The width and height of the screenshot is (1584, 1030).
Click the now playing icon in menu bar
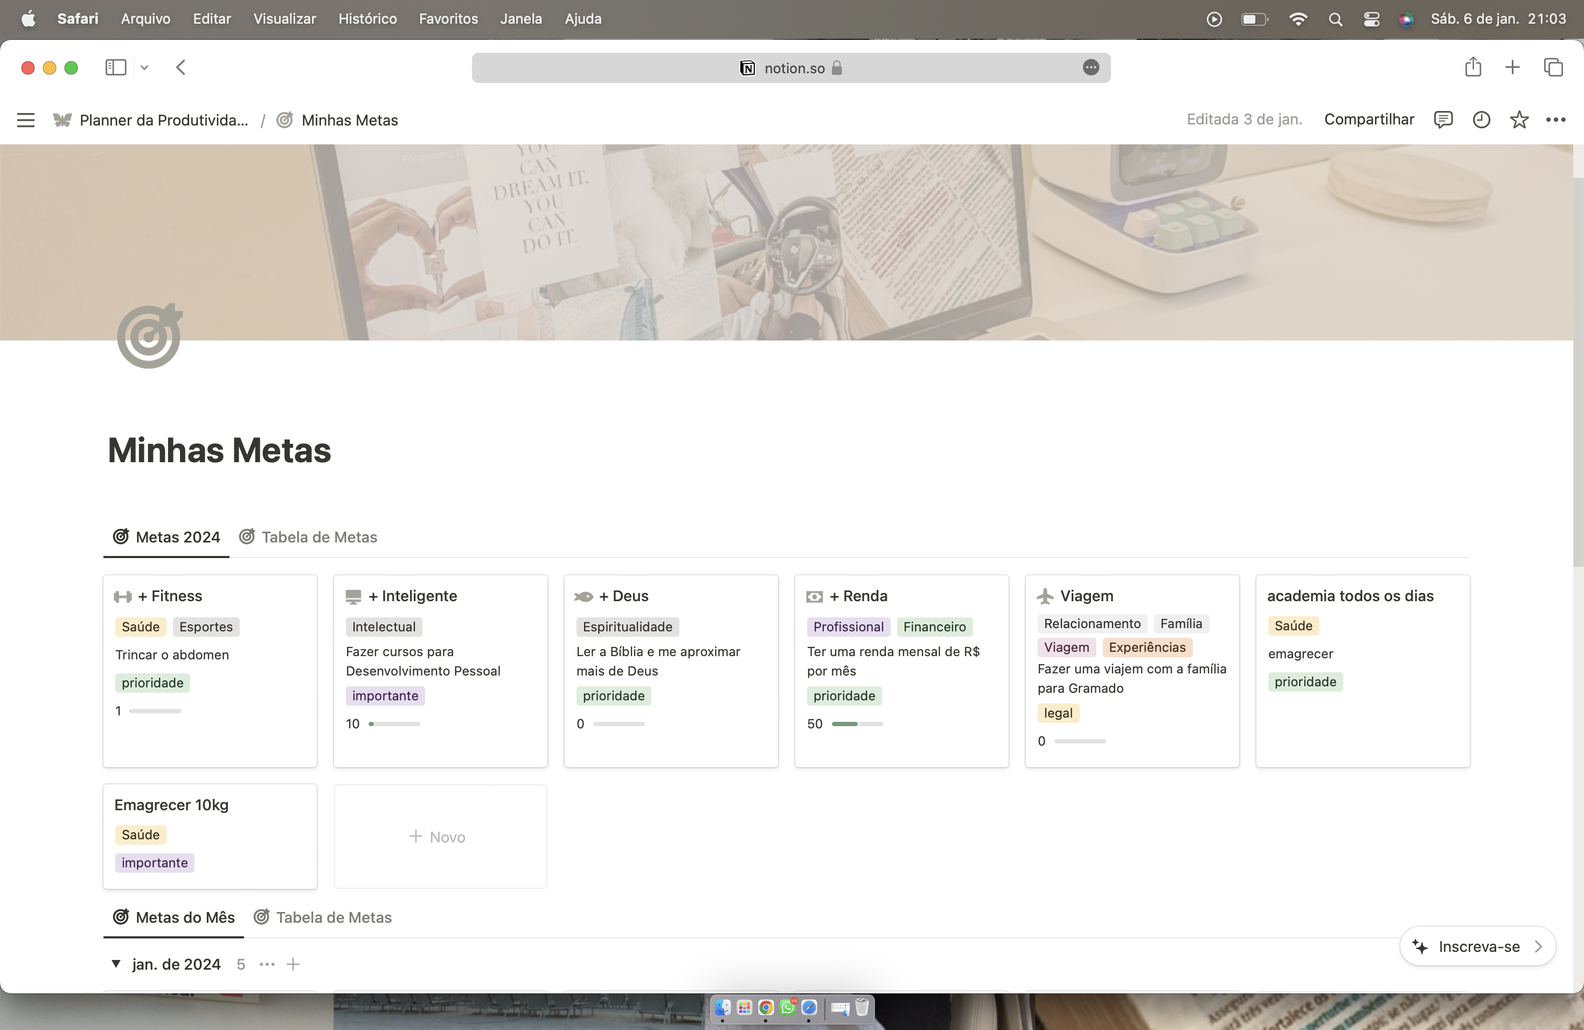pyautogui.click(x=1214, y=19)
